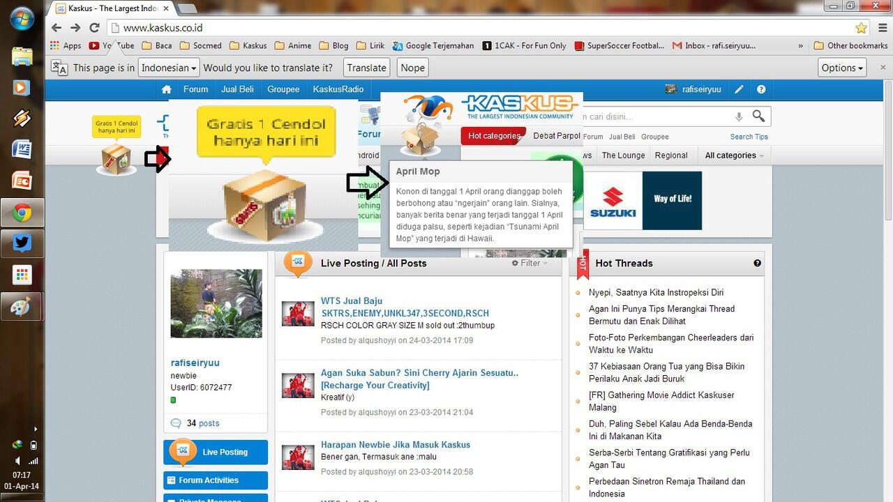The height and width of the screenshot is (502, 893).
Task: Click the browser back arrow
Action: point(57,28)
